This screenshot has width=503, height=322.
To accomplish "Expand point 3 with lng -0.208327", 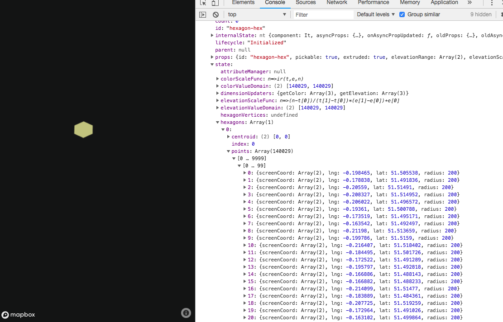I will pyautogui.click(x=245, y=194).
